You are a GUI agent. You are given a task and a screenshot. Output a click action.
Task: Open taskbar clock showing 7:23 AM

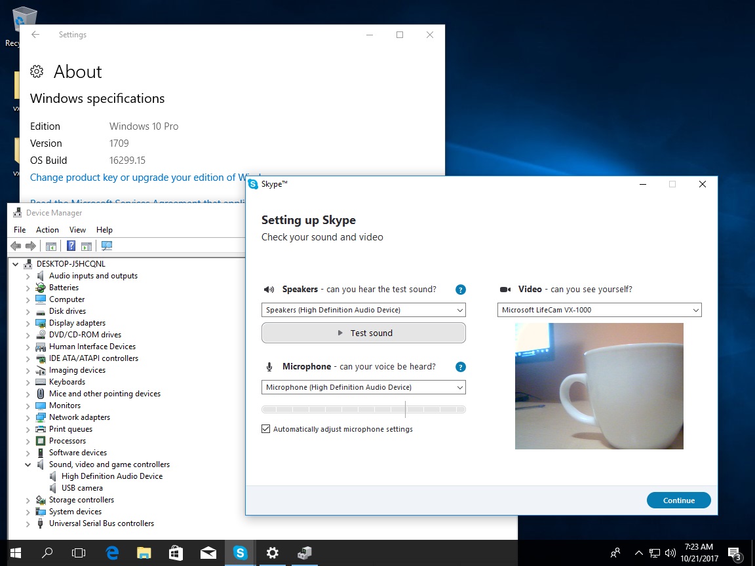[x=699, y=553]
